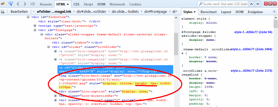Open the Ereignisse side tab
This screenshot has height=107, width=278.
coord(255,12)
